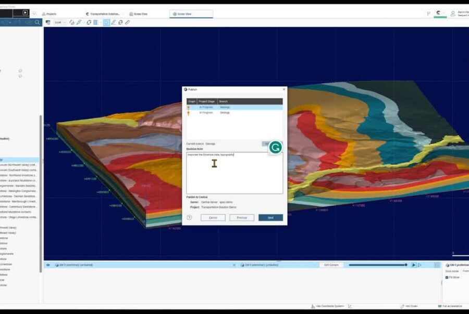Select the highlighted select-objects tool in scene toolbar
This screenshot has height=314, width=469.
click(106, 22)
